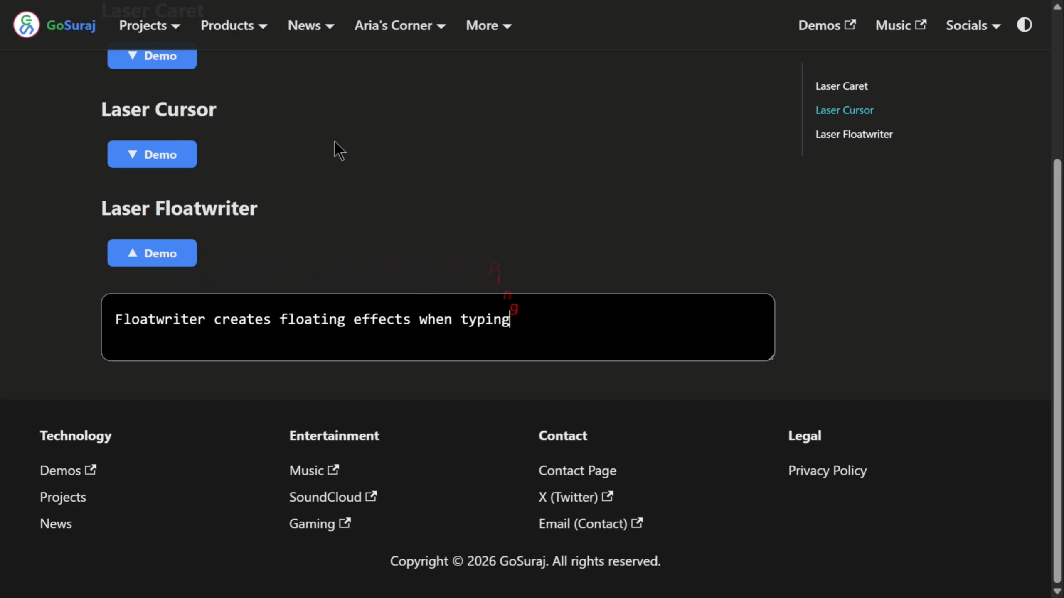Click Email (Contact) footer link

click(590, 524)
